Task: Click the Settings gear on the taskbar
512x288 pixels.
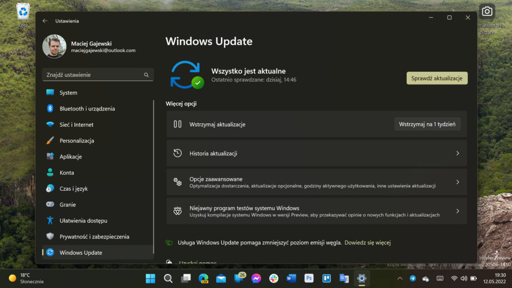Action: tap(361, 278)
